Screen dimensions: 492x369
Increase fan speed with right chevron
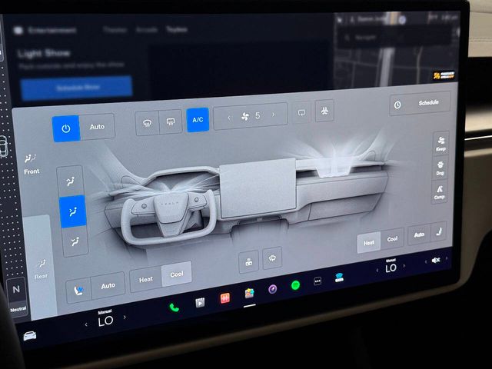[x=274, y=115]
